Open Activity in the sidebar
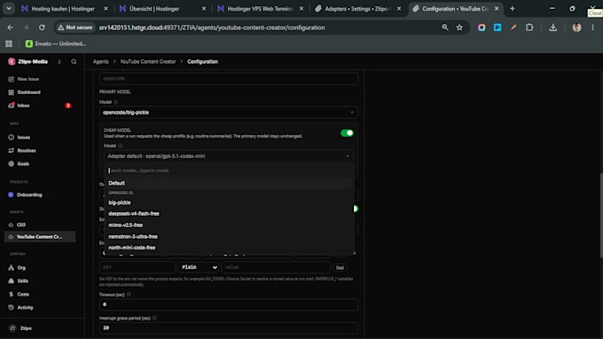Image resolution: width=603 pixels, height=339 pixels. [25, 307]
